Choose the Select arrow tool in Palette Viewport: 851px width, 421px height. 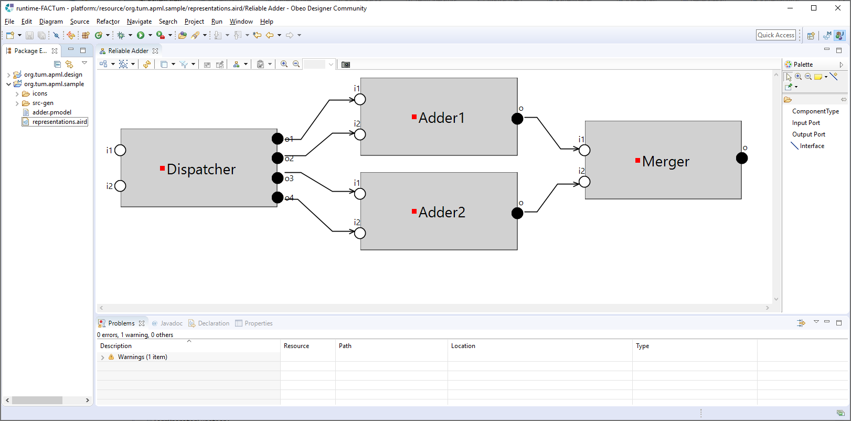(789, 77)
